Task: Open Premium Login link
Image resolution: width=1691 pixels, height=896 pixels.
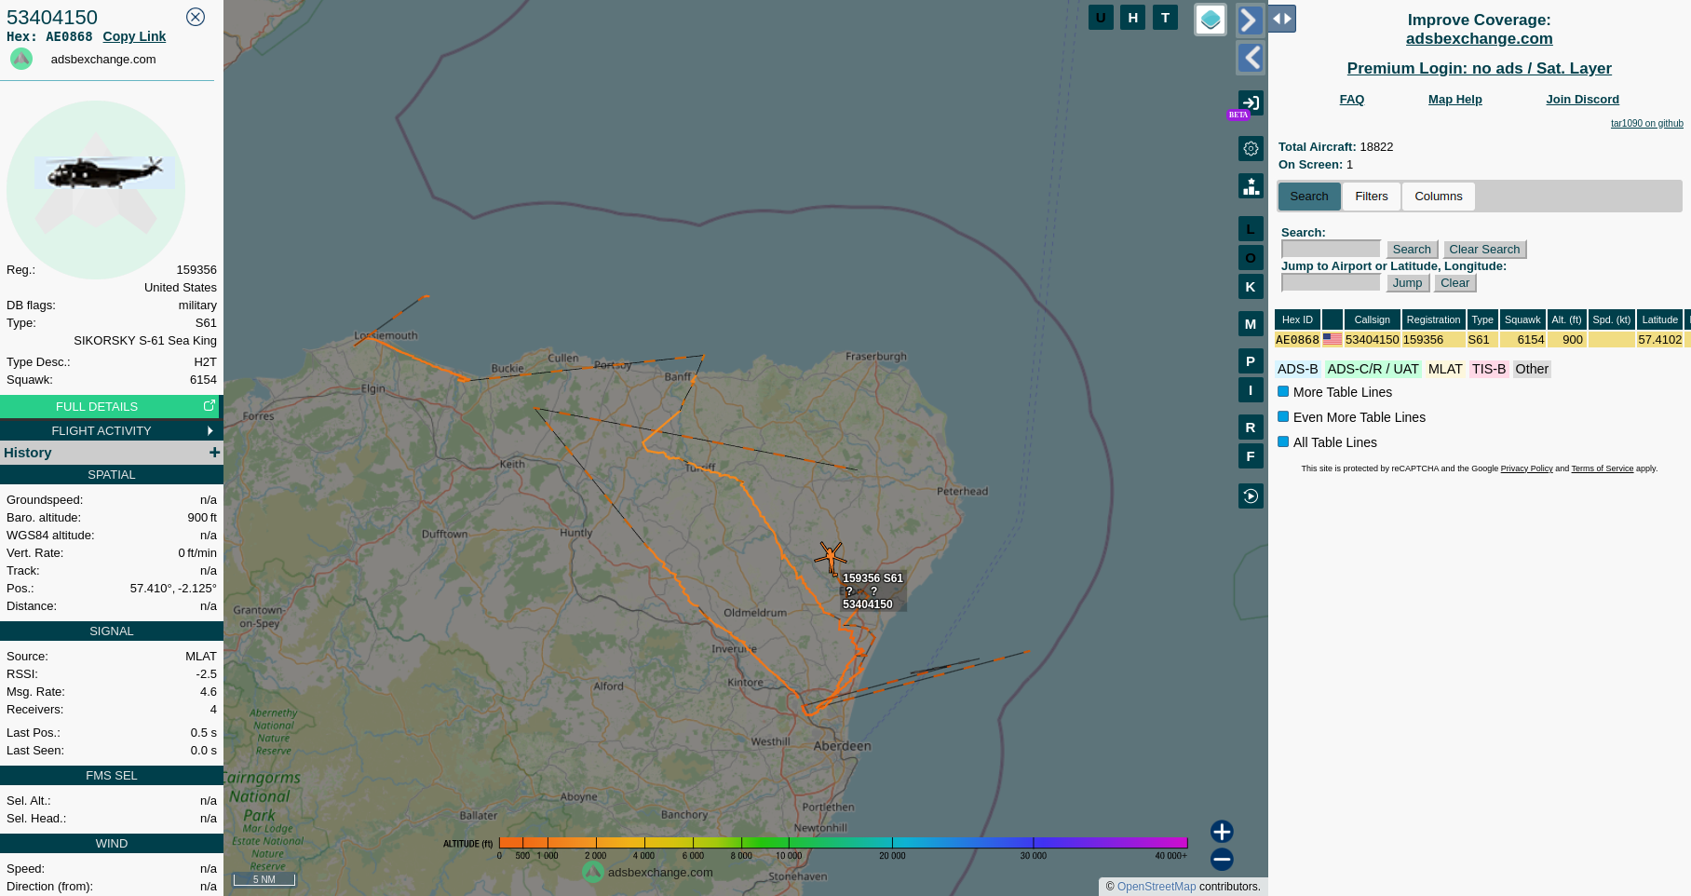Action: pyautogui.click(x=1479, y=68)
